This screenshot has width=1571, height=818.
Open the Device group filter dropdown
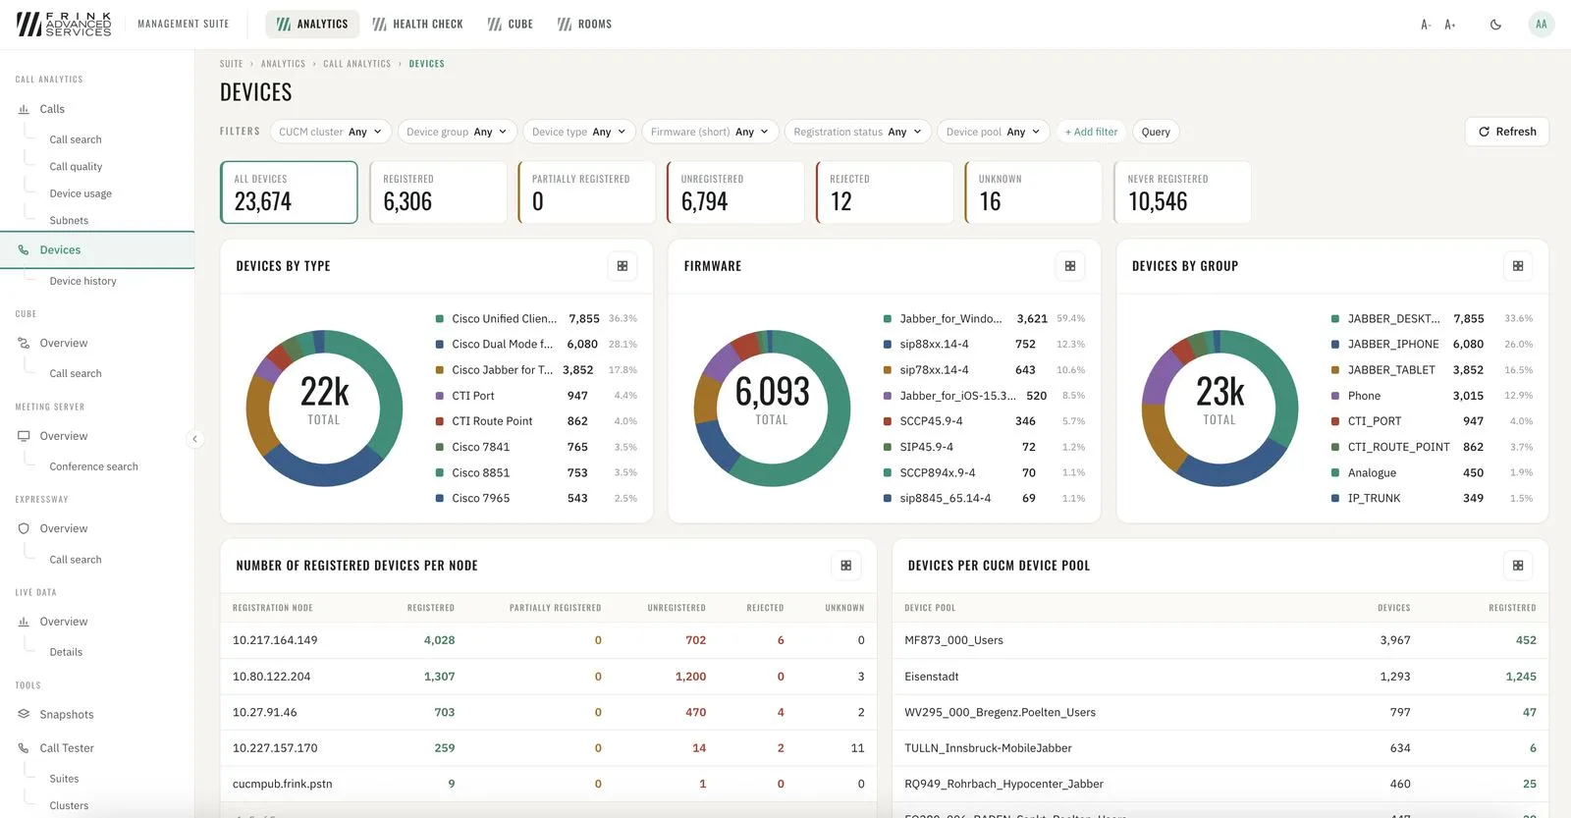click(x=457, y=132)
